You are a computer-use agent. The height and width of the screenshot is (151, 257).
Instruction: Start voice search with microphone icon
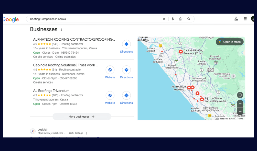click(x=173, y=19)
